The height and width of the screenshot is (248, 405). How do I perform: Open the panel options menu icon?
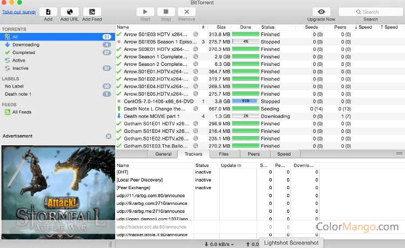pyautogui.click(x=399, y=154)
